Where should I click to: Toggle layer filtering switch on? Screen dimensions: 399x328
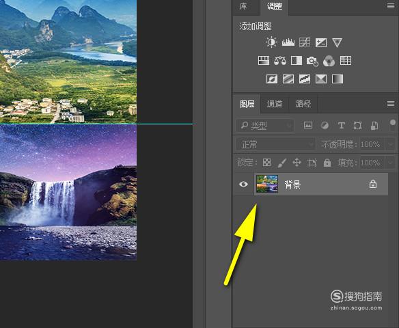(393, 126)
